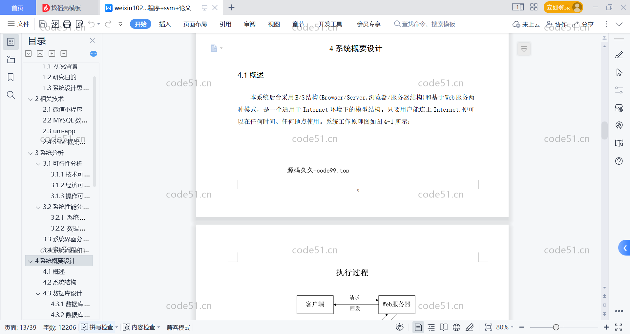This screenshot has height=334, width=630.
Task: Open the chapter navigation icon in left sidebar
Action: point(11,59)
